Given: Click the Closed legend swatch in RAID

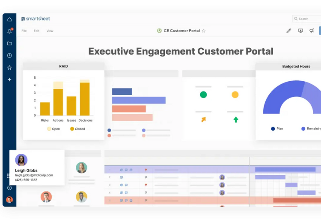Looking at the screenshot, I should click(72, 129).
